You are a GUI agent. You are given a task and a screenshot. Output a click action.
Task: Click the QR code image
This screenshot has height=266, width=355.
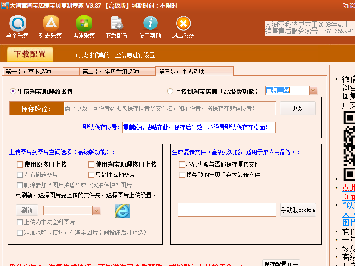349,146
